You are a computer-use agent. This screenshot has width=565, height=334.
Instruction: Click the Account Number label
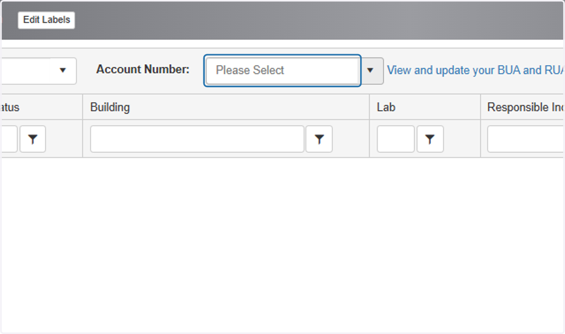[x=143, y=70]
